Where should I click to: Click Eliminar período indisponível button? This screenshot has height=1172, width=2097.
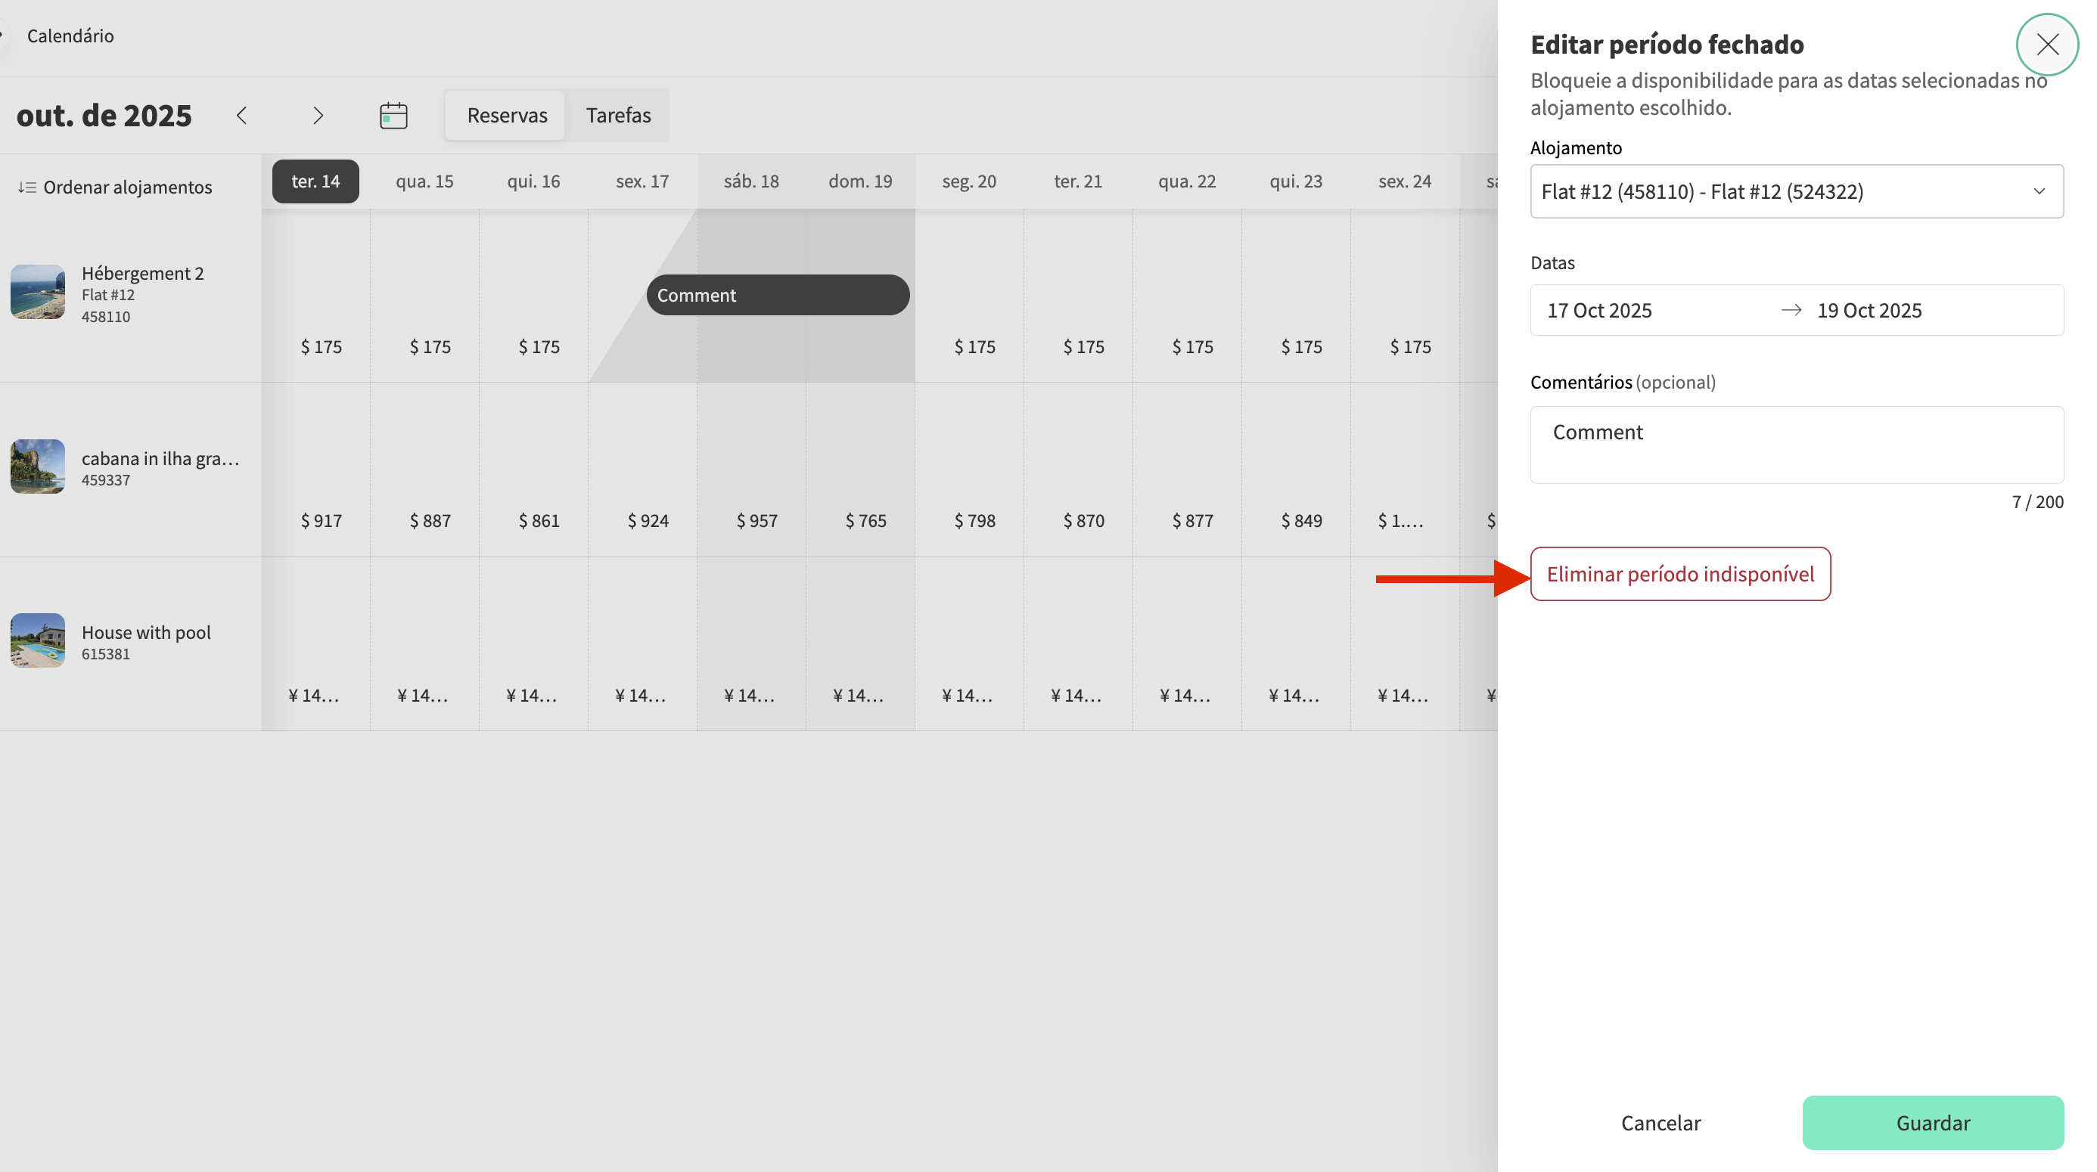tap(1679, 574)
